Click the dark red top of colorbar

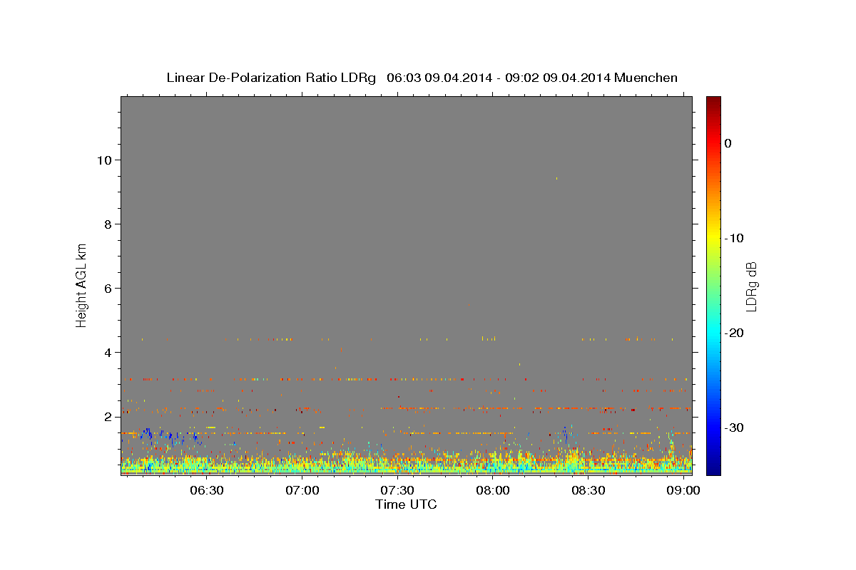coord(713,101)
